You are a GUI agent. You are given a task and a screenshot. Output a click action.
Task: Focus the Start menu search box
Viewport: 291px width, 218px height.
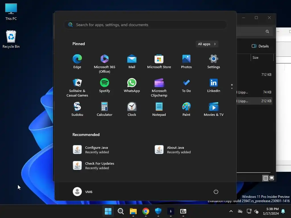click(145, 25)
